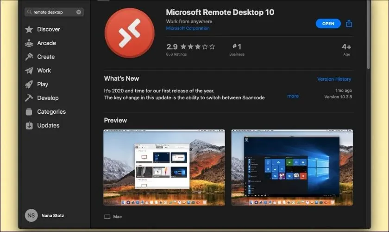
Task: Go to the Arcade section
Action: (47, 43)
